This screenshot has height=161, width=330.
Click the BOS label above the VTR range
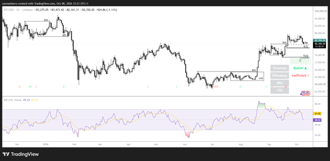pos(254,70)
